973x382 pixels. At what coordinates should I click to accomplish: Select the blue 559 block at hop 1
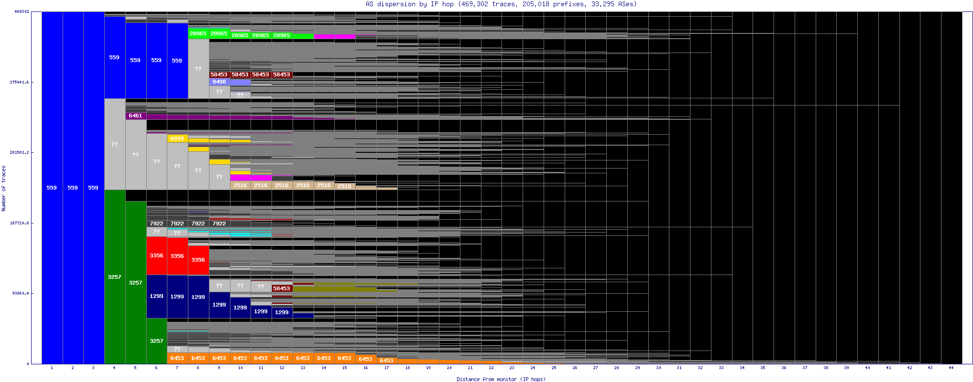click(x=52, y=188)
